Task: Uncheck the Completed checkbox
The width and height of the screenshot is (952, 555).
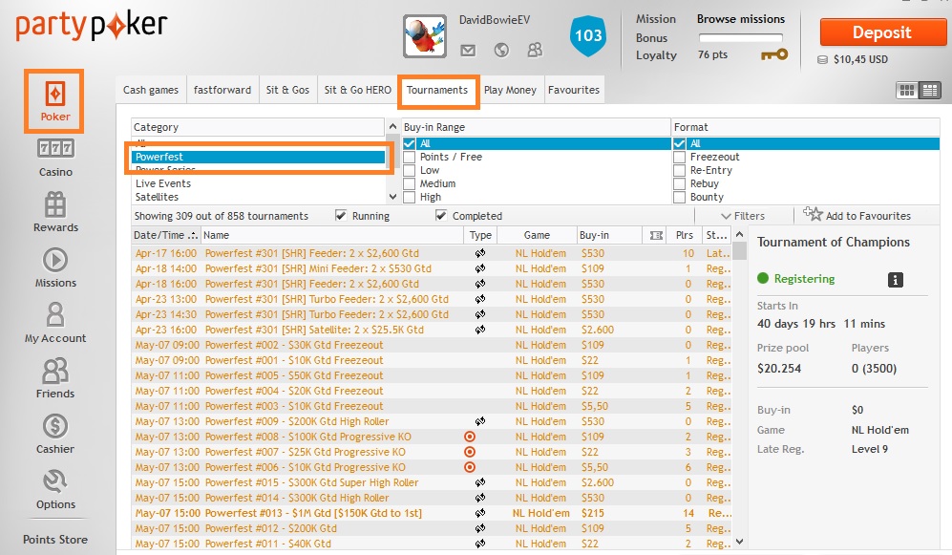Action: point(441,216)
